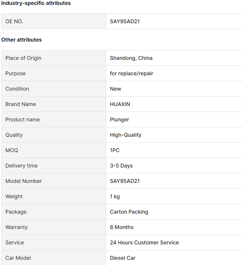Select the Industry-specific attributes heading
Image resolution: width=243 pixels, height=265 pixels.
pyautogui.click(x=36, y=3)
